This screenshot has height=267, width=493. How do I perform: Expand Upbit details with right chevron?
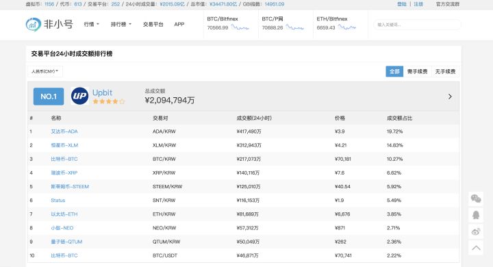click(x=450, y=97)
